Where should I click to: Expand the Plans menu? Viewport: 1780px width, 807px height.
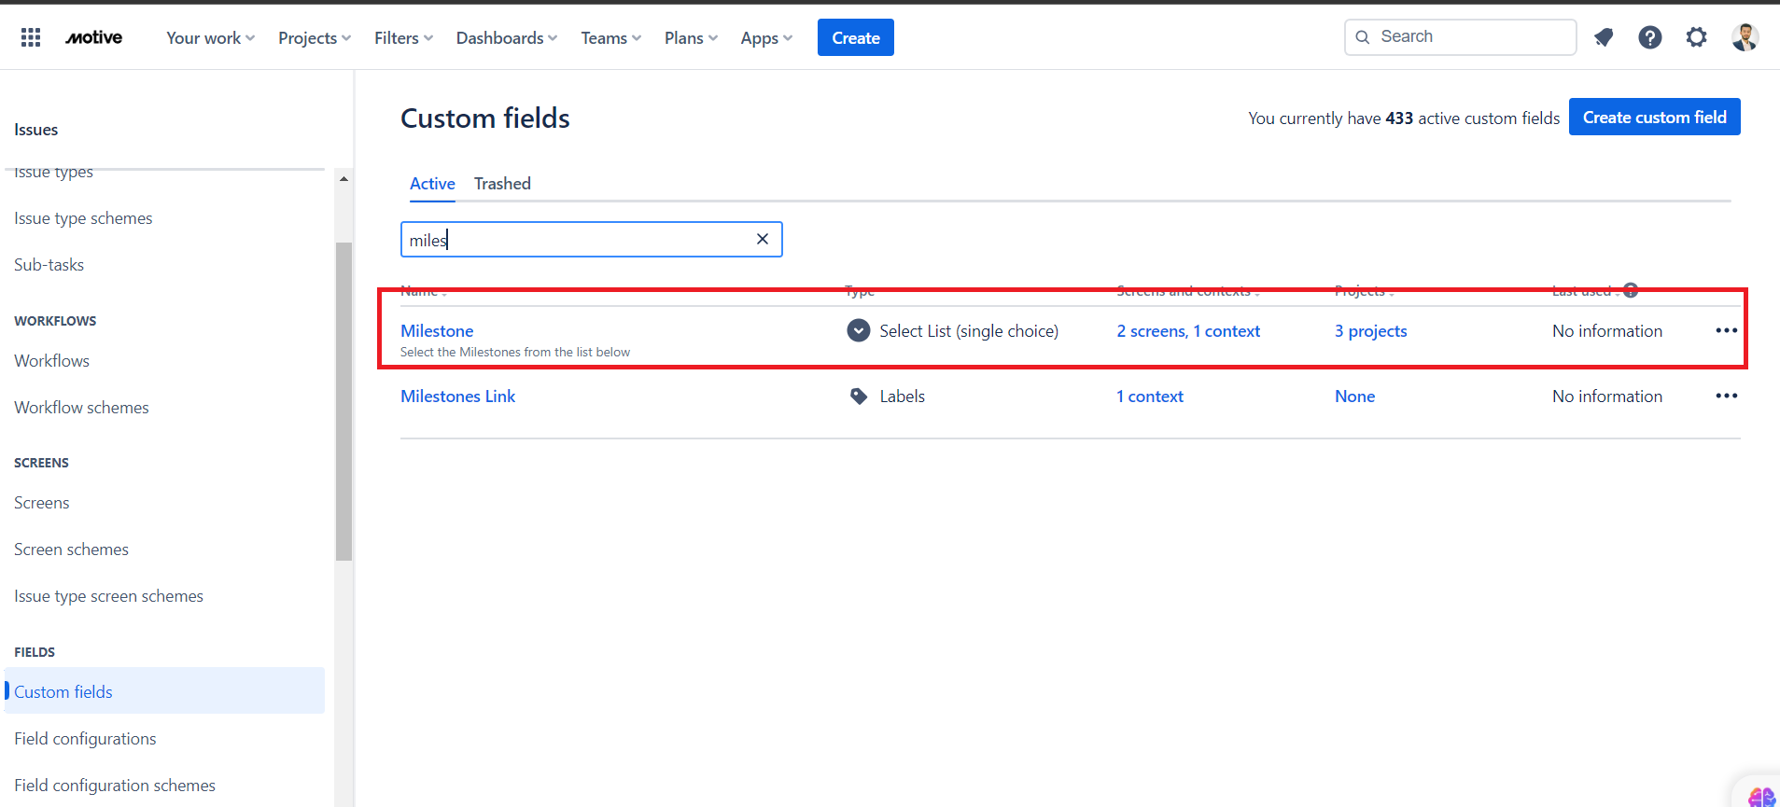pyautogui.click(x=691, y=37)
